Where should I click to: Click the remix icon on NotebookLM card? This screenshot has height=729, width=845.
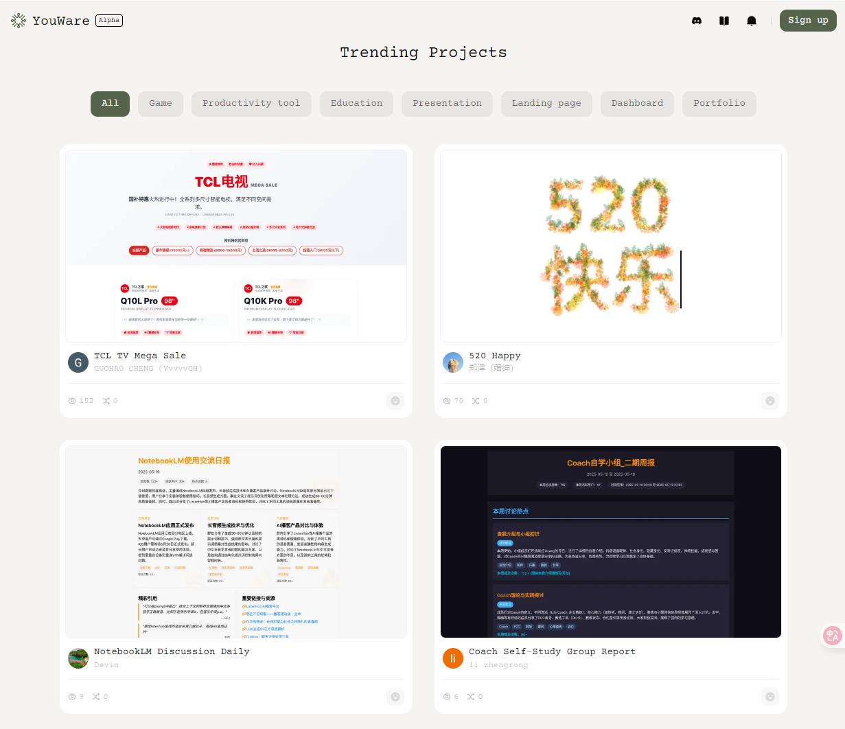[x=97, y=697]
